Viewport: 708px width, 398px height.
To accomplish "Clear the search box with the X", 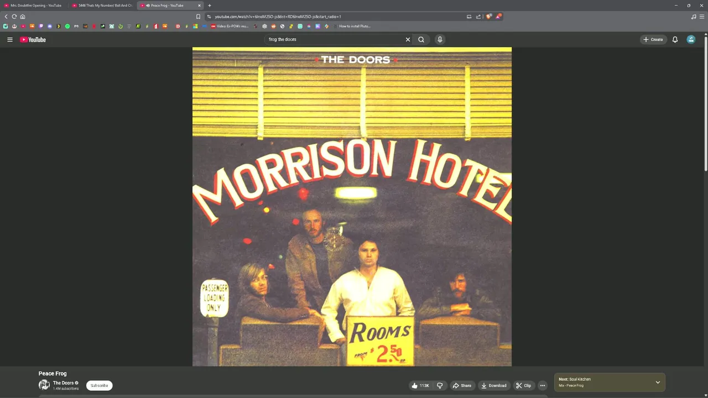I will (x=408, y=39).
